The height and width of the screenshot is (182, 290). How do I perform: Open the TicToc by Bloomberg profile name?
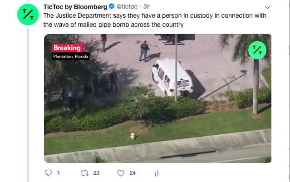tap(75, 7)
